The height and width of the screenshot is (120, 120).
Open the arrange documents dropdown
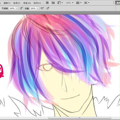[x=79, y=3]
